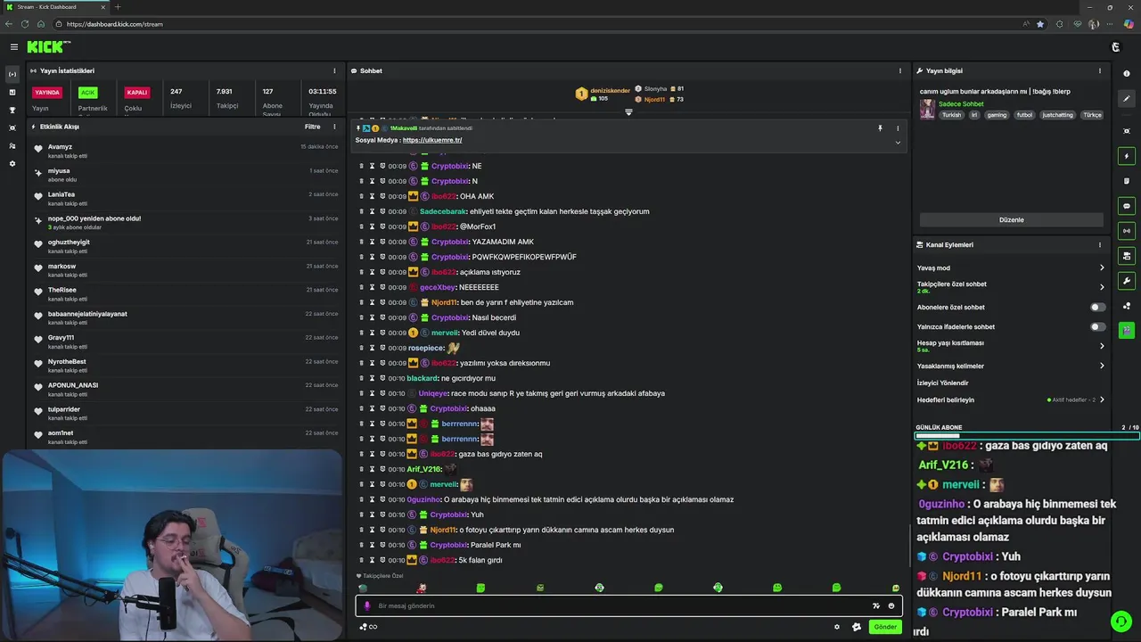1141x642 pixels.
Task: Open the ulkuemre.tr pinned link
Action: click(432, 140)
